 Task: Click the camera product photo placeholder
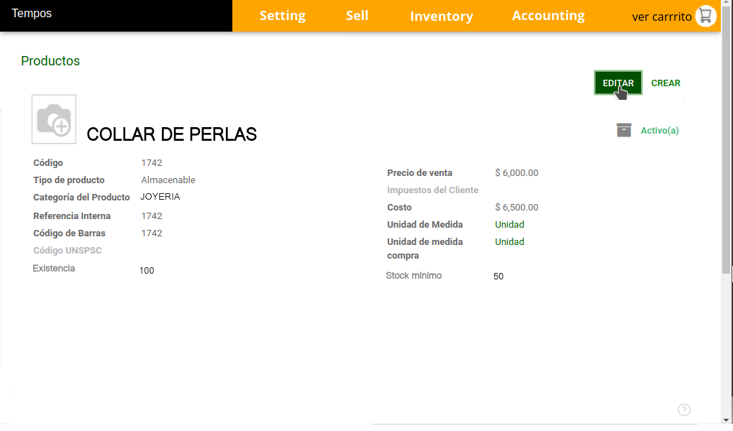pos(54,119)
